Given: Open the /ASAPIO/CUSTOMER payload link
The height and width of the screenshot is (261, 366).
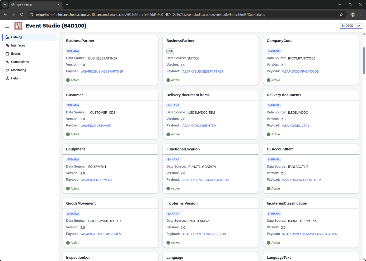Looking at the screenshot, I should pyautogui.click(x=96, y=126).
